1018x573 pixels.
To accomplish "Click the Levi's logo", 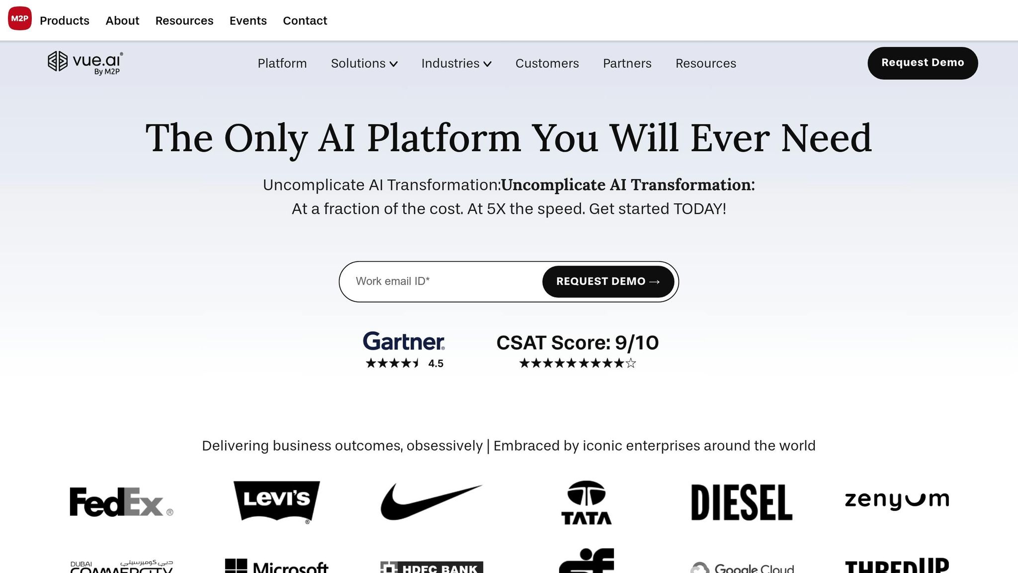I will pyautogui.click(x=276, y=501).
